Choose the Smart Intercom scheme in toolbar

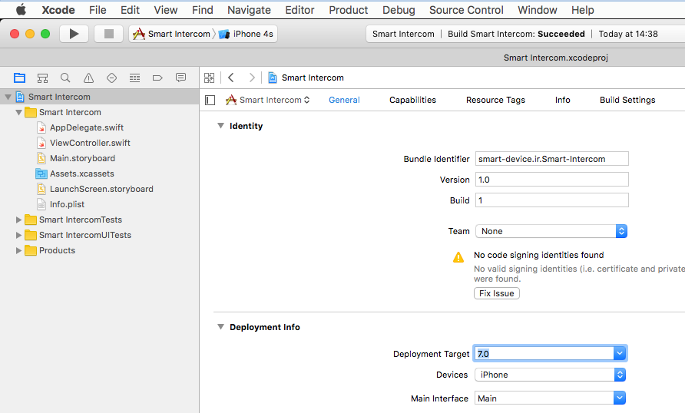point(171,34)
